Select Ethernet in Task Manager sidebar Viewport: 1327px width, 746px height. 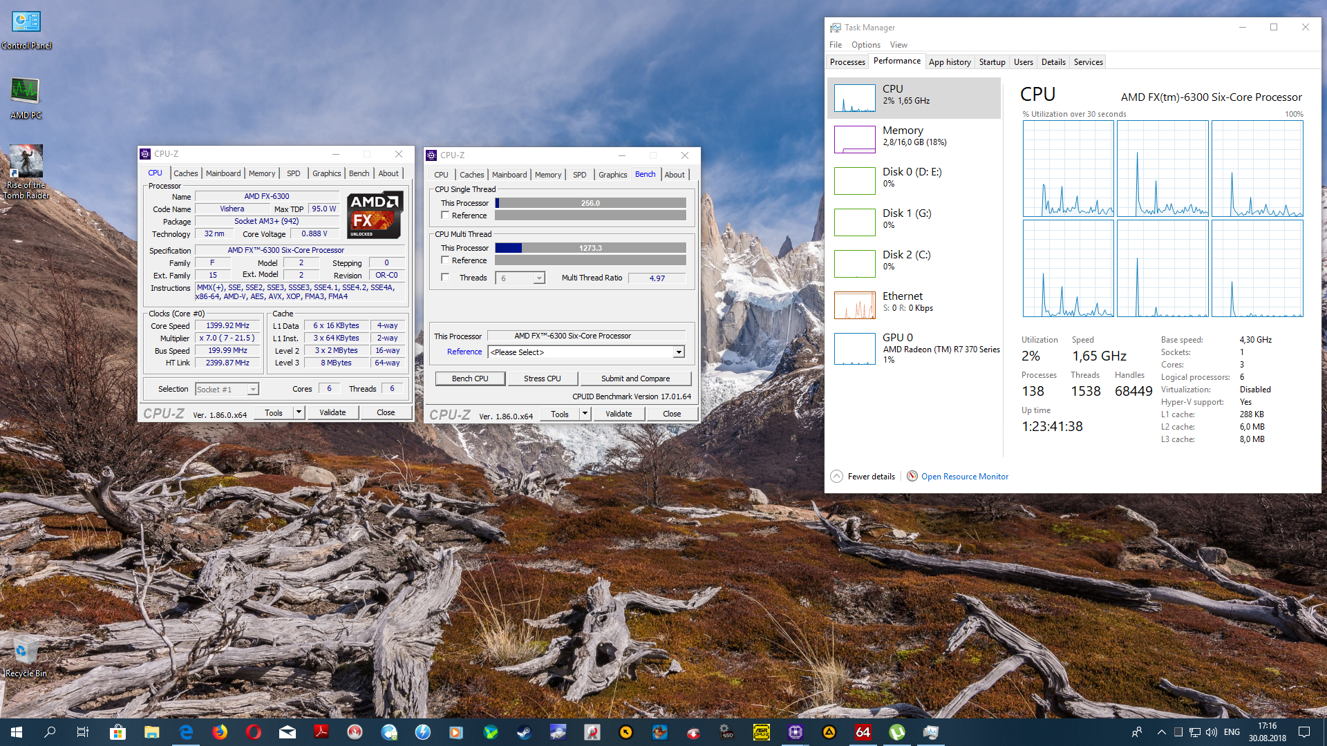click(x=914, y=305)
